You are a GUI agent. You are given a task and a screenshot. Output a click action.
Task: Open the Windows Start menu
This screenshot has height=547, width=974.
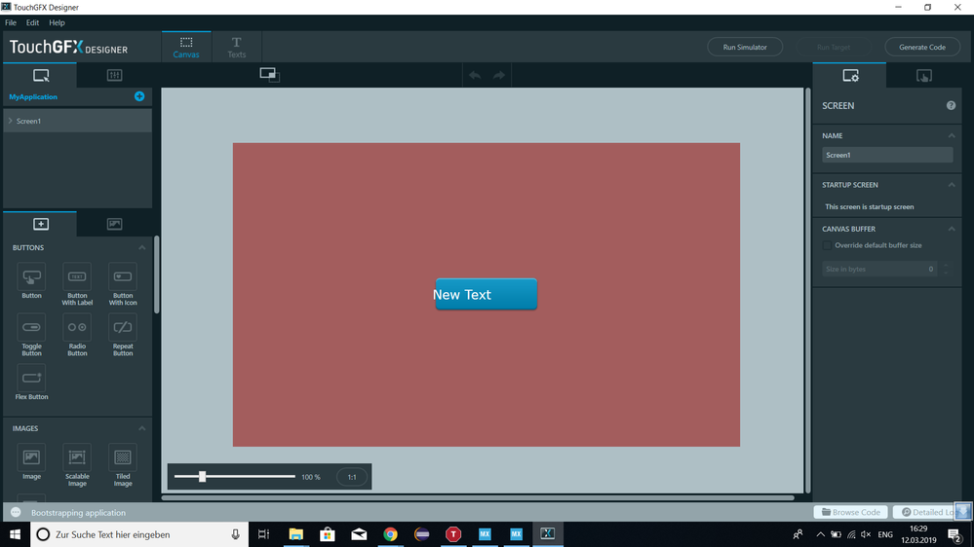click(x=15, y=534)
